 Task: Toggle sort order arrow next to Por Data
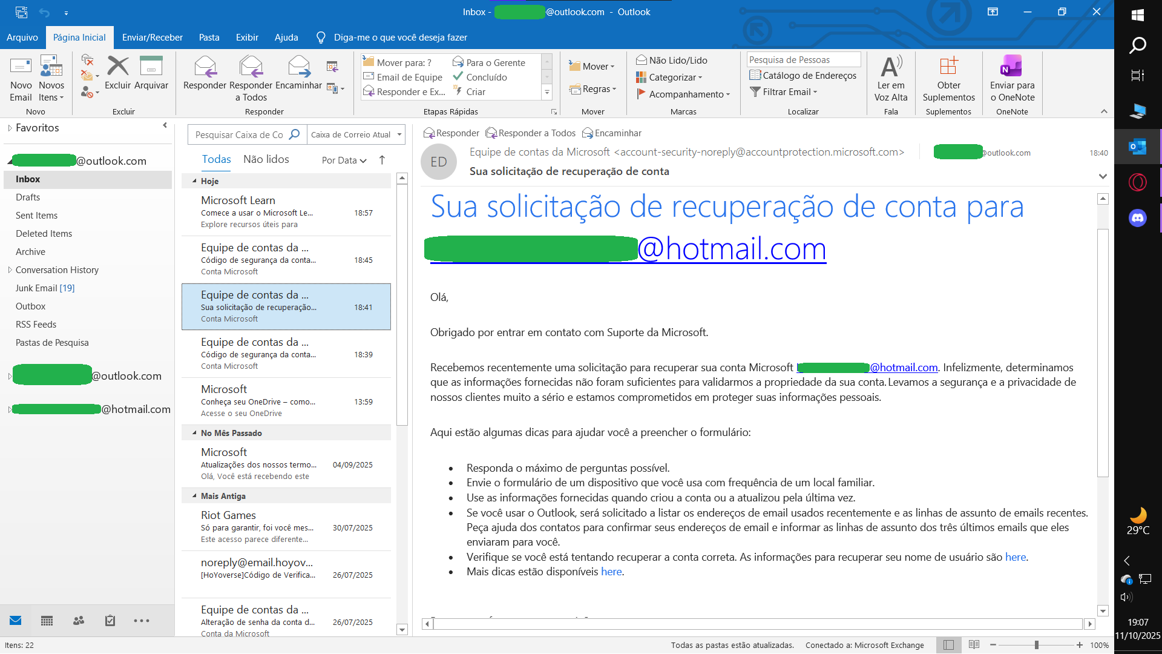(382, 160)
